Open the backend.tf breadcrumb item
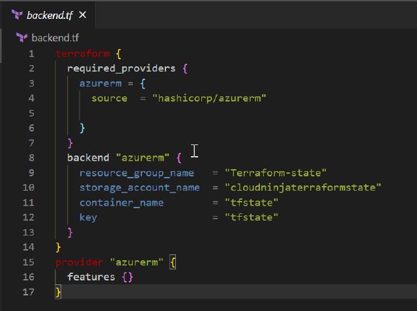Viewport: 417px width, 311px height. pos(55,37)
